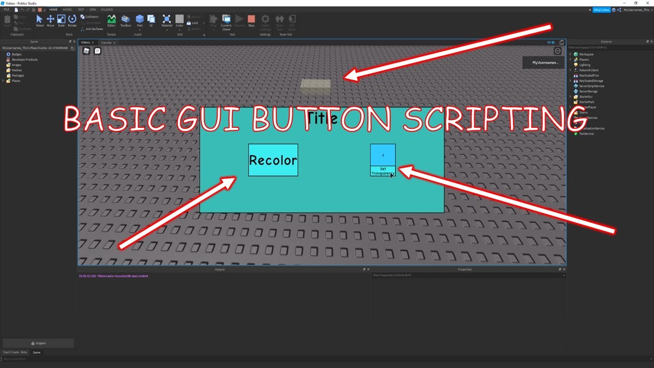Open the in-game chat icon

coord(98,51)
